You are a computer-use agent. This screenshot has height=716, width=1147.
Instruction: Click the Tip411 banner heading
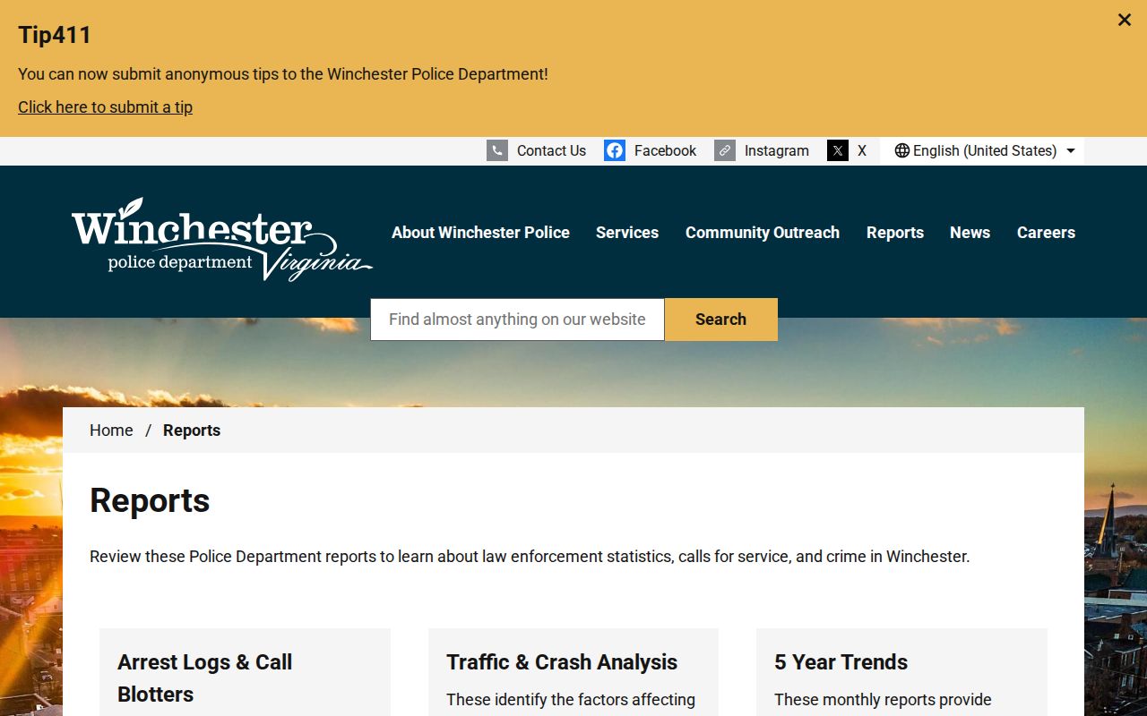click(55, 35)
